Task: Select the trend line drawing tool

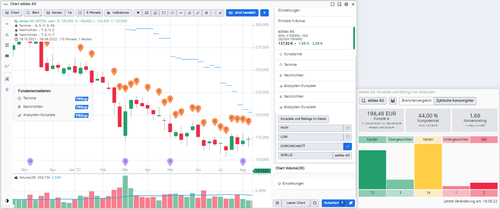Action: (198, 13)
